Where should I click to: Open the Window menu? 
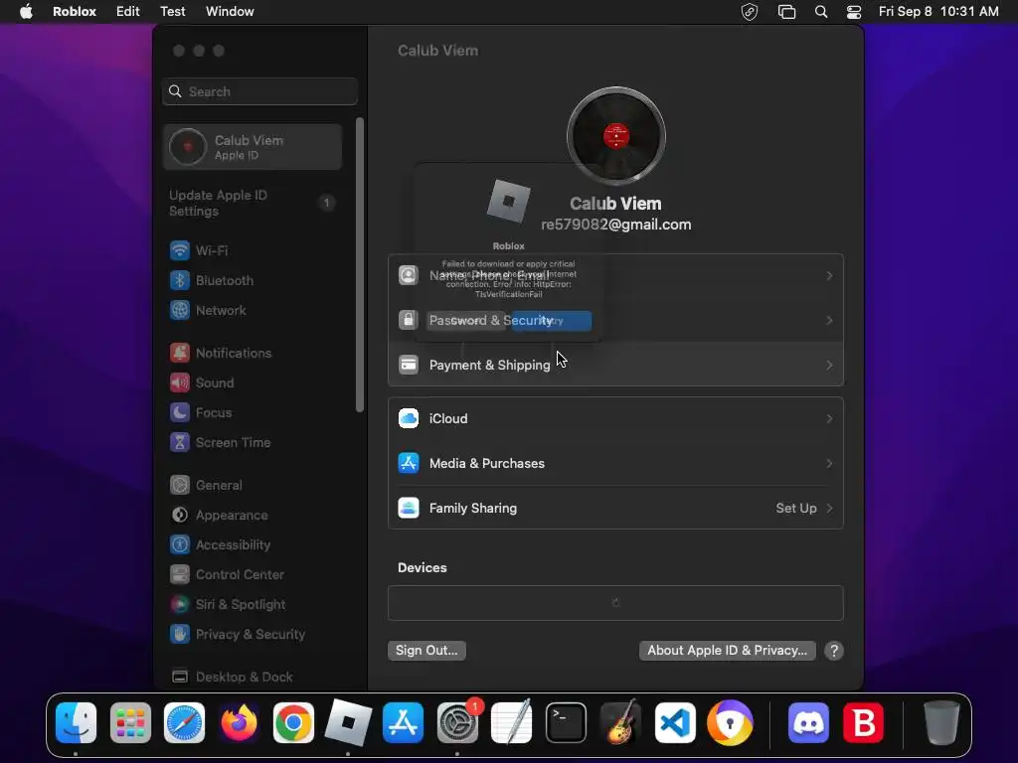(230, 12)
